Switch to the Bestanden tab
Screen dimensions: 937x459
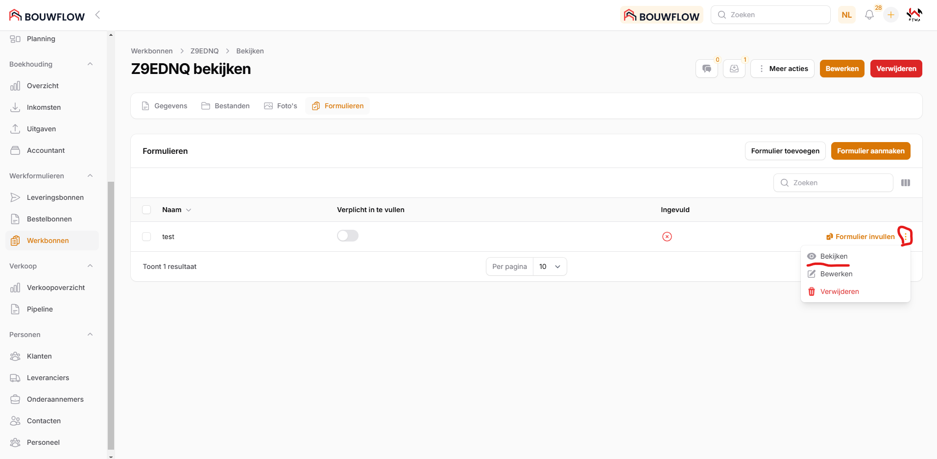tap(226, 106)
